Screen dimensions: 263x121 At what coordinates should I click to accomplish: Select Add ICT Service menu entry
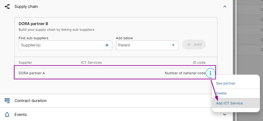coord(229,103)
